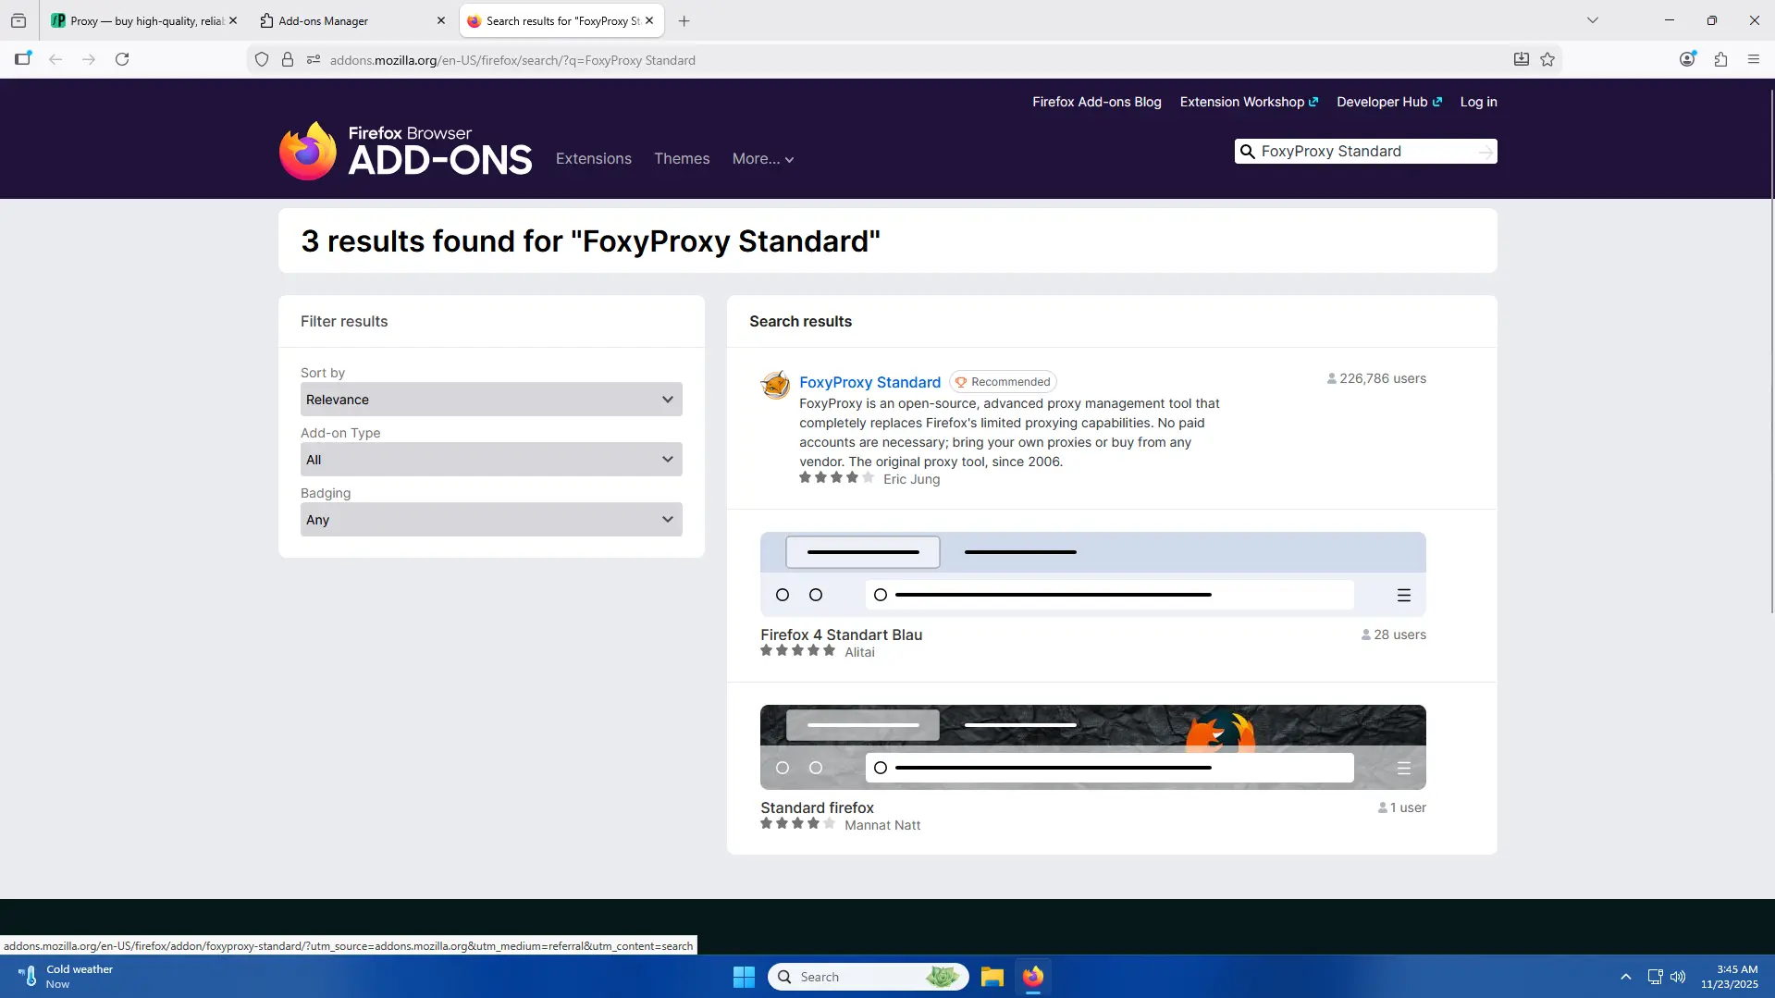Click the add-ons search field
The height and width of the screenshot is (998, 1775).
1366,151
